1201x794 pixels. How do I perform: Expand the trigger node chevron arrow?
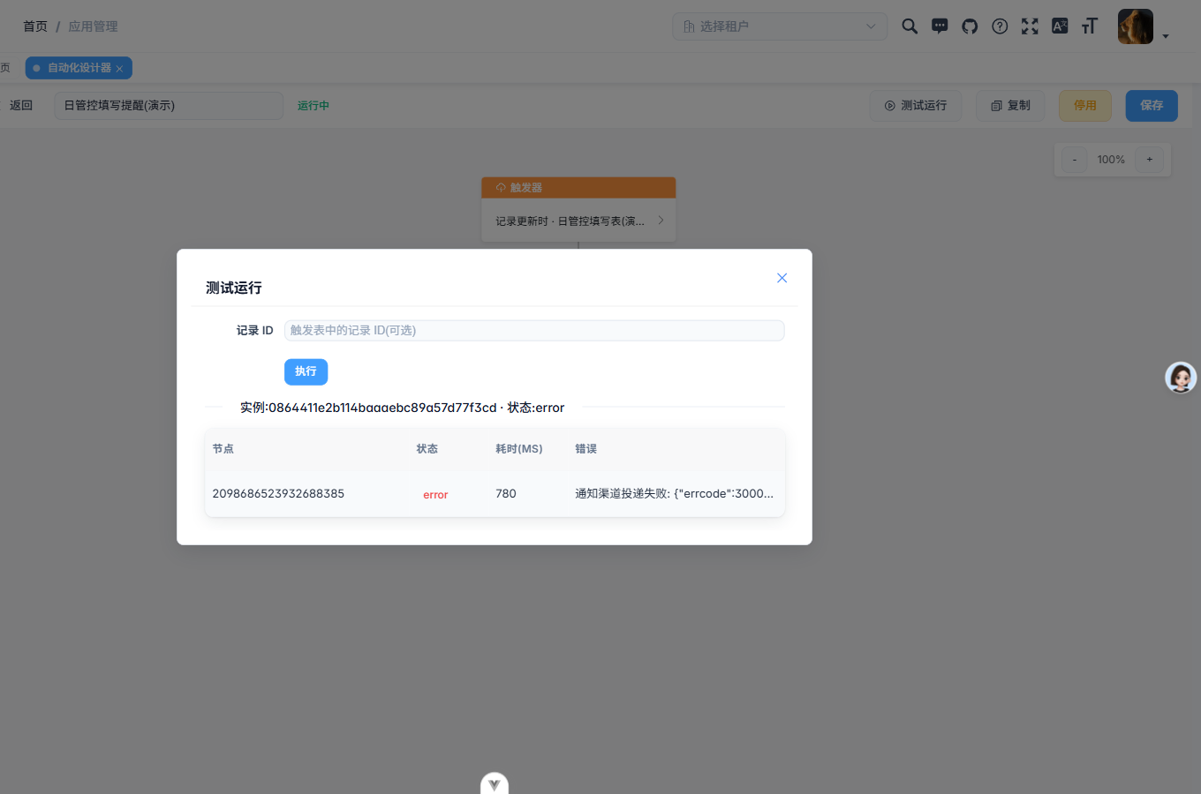[x=661, y=220]
